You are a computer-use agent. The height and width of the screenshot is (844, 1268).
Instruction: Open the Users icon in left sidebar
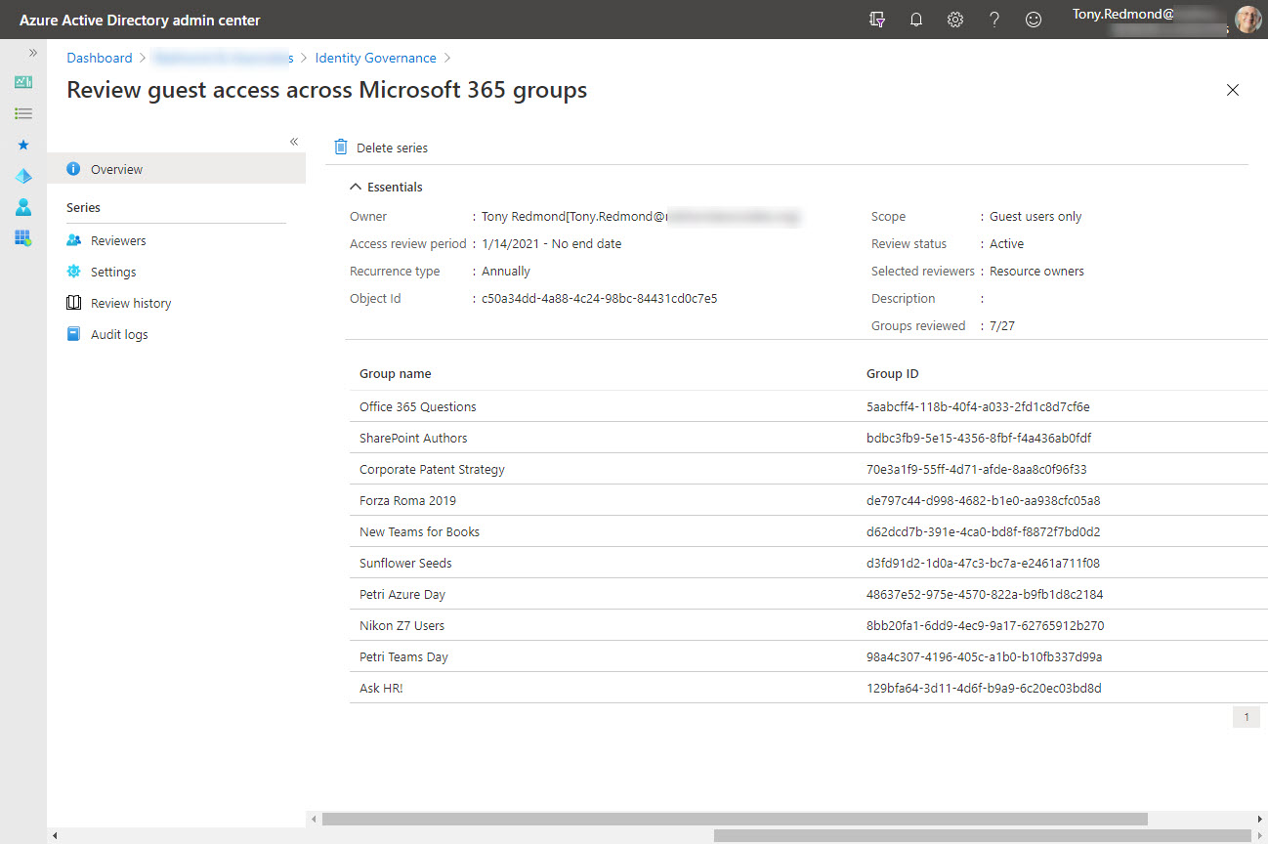click(x=23, y=207)
